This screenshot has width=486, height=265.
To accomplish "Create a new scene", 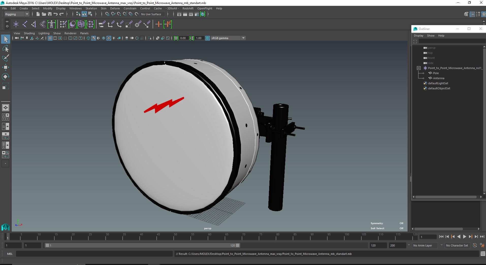I will tap(38, 14).
